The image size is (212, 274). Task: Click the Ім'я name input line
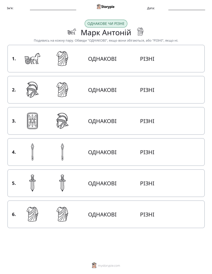pyautogui.click(x=53, y=8)
